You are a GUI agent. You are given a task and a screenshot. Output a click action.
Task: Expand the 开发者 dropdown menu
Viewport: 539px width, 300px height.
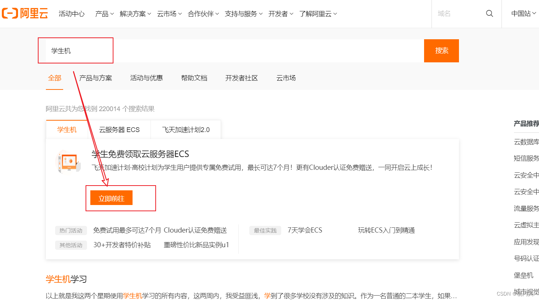(281, 14)
